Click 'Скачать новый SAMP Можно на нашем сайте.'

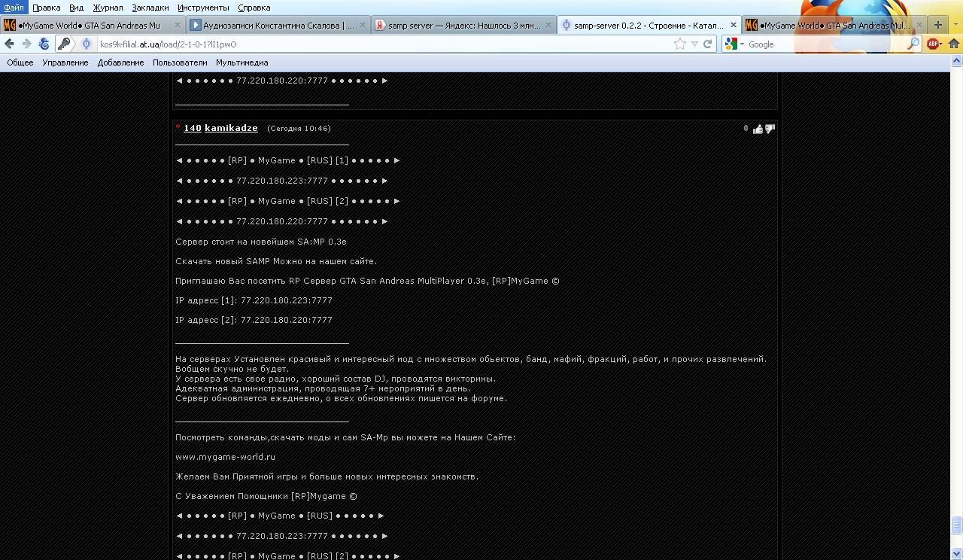coord(276,261)
